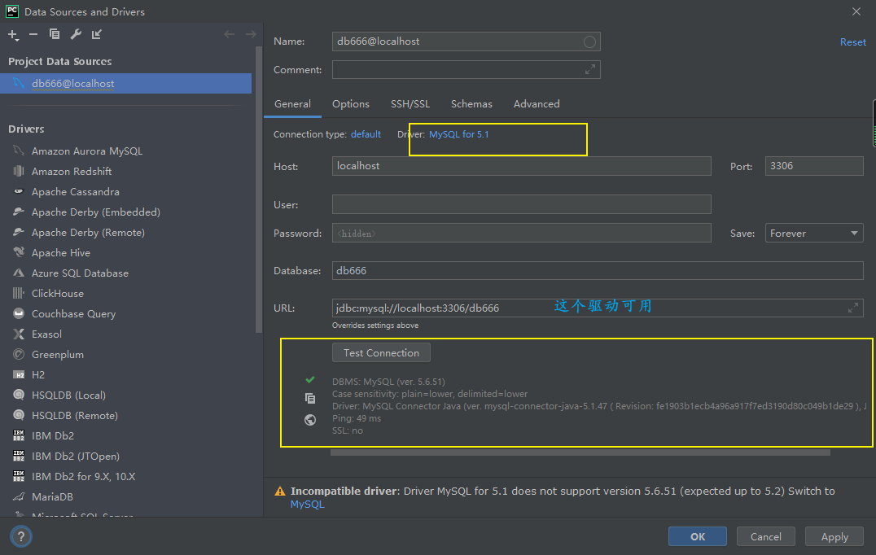Switch driver using the MySQL link in warning
The image size is (876, 555).
(307, 505)
